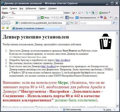Expand the spell-check icon dropdown arrow
The image size is (120, 112).
(x=90, y=13)
